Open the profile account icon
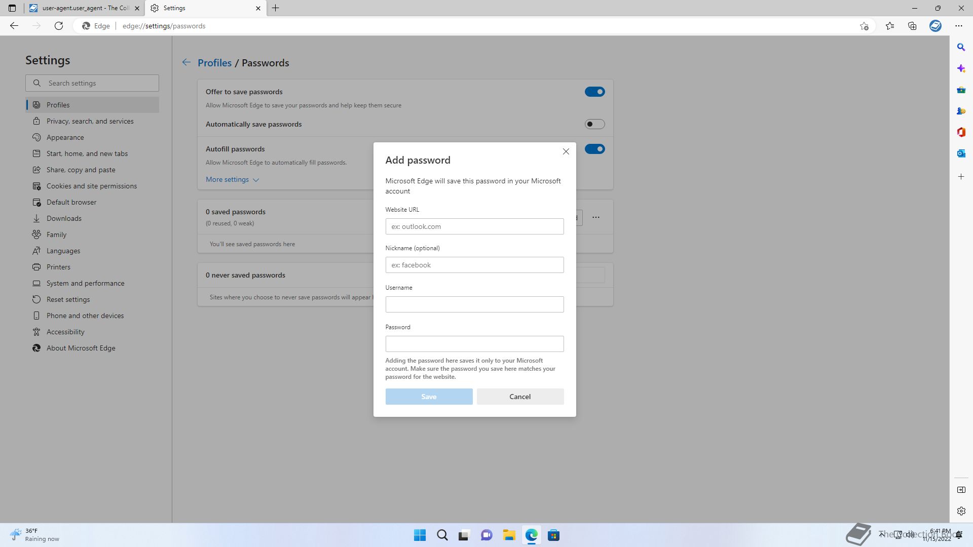Viewport: 973px width, 547px height. click(x=935, y=26)
